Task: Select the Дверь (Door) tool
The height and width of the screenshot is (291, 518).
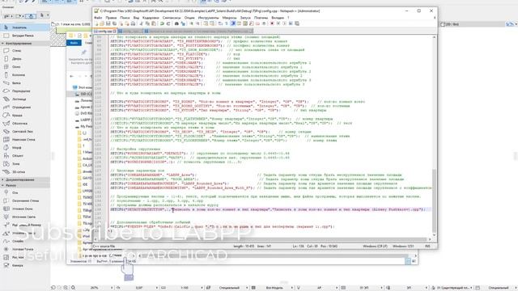Action: [x=25, y=59]
